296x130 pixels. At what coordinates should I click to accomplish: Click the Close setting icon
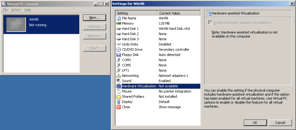tap(119, 107)
